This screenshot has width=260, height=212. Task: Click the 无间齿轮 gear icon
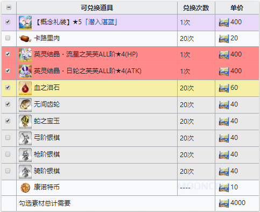coord(25,105)
